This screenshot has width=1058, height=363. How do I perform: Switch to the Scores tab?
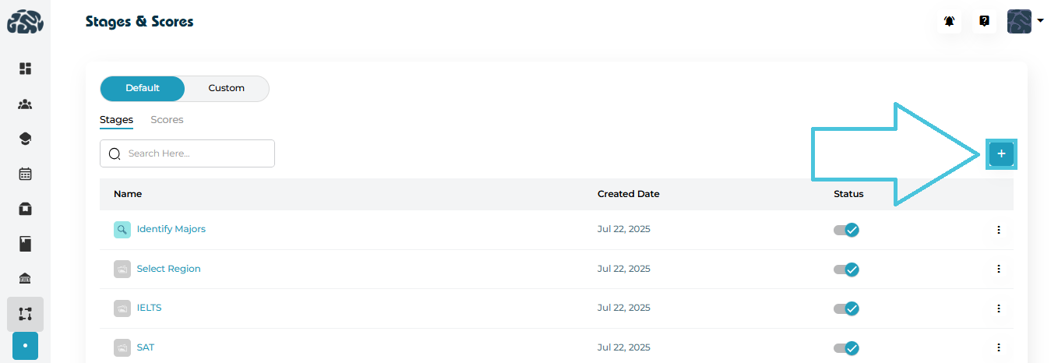pyautogui.click(x=167, y=120)
